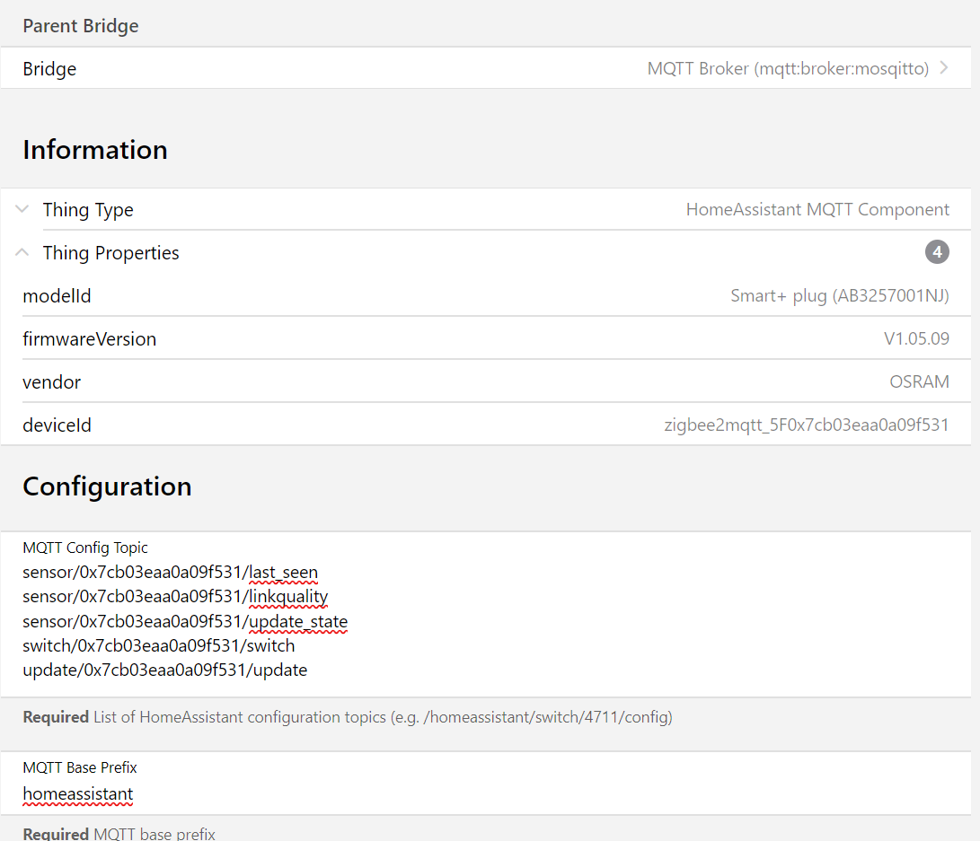This screenshot has width=980, height=841.
Task: Click the update_state topic line
Action: pyautogui.click(x=185, y=621)
